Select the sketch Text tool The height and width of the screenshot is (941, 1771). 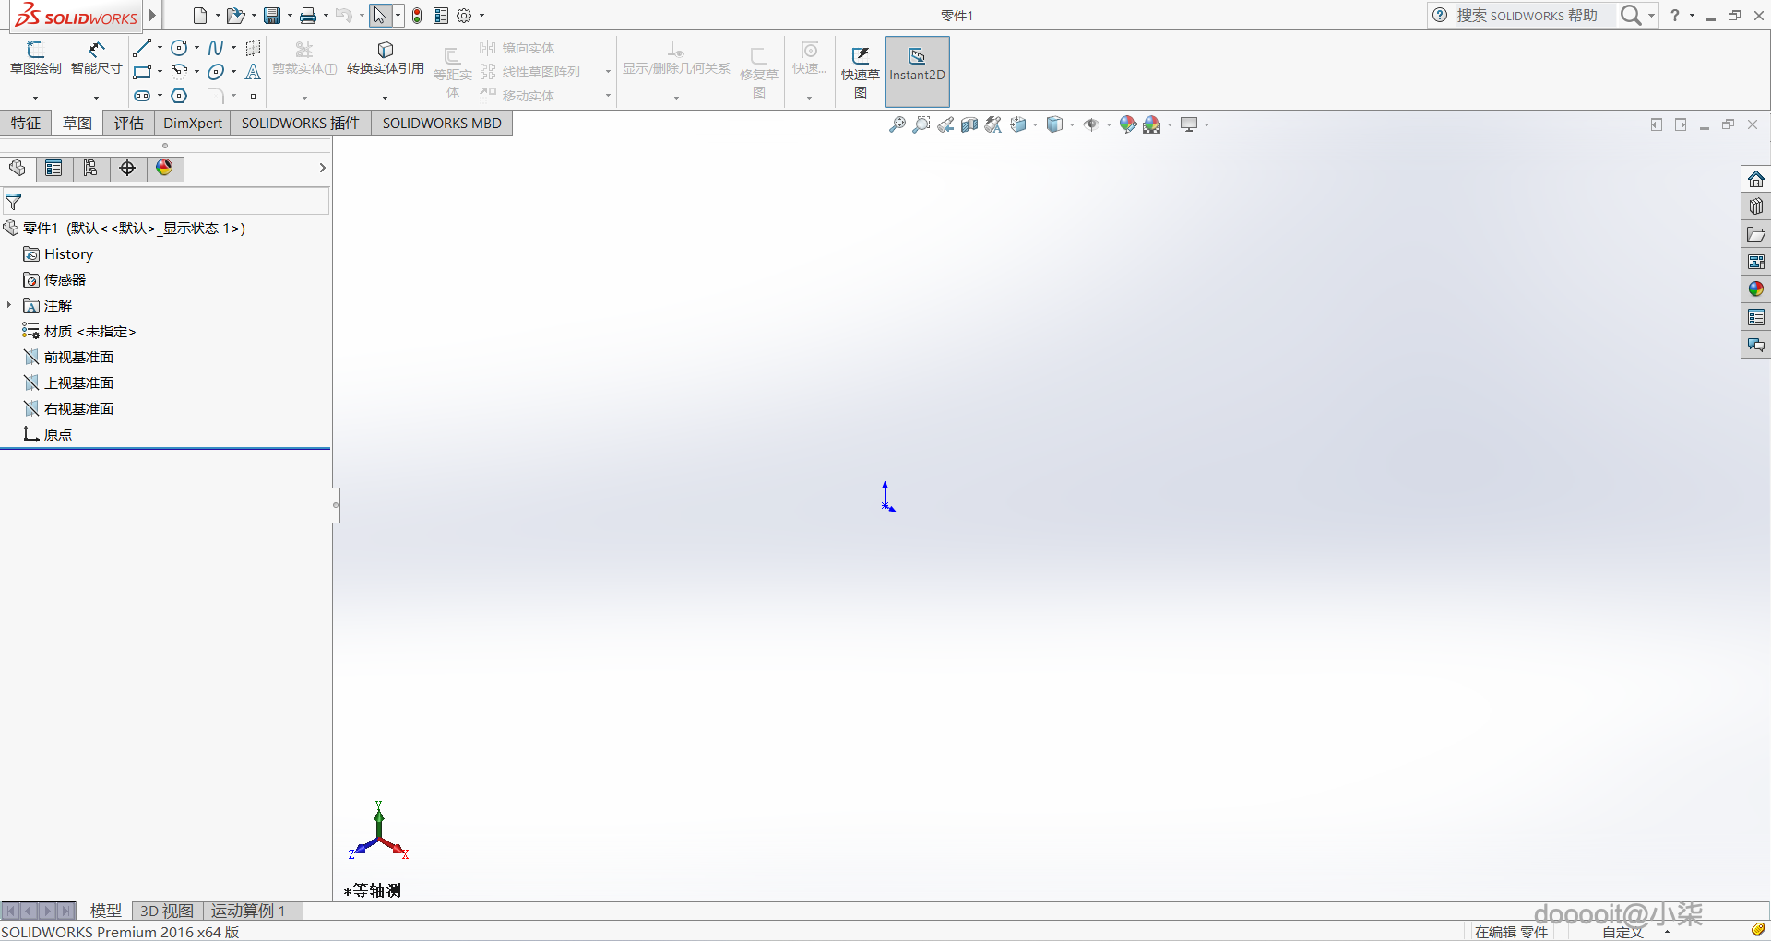click(x=253, y=72)
